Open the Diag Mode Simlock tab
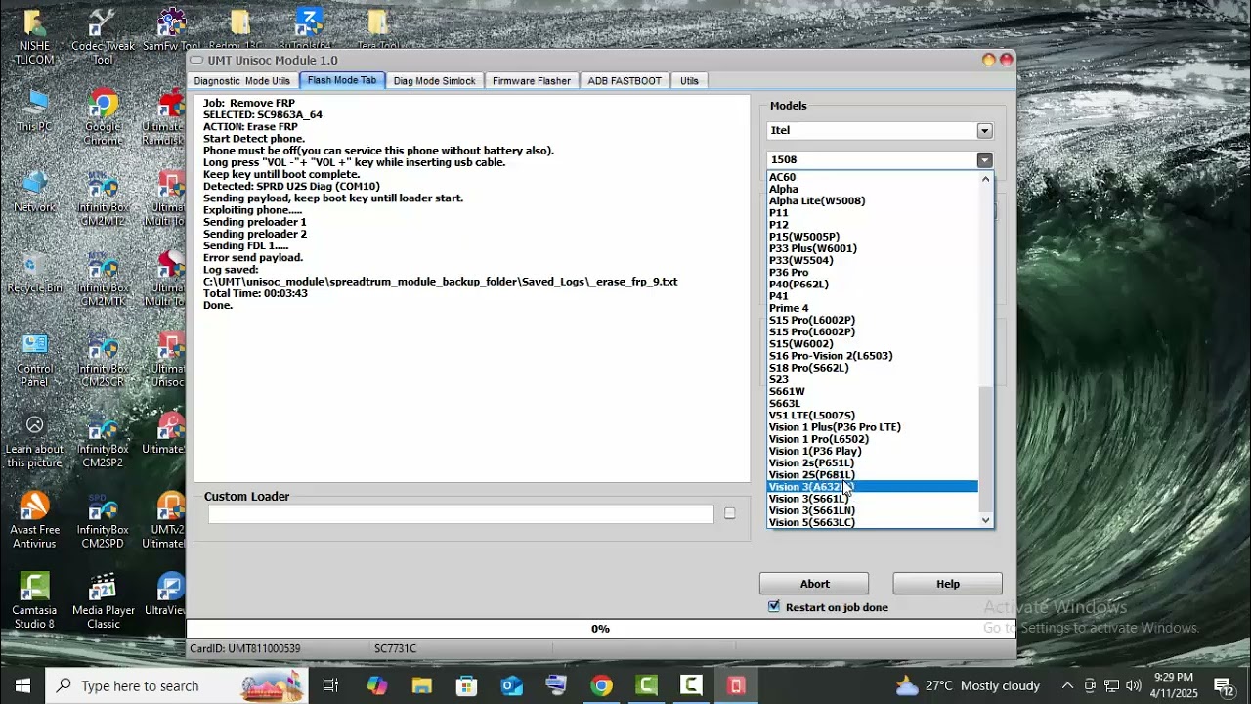This screenshot has width=1251, height=704. tap(434, 81)
